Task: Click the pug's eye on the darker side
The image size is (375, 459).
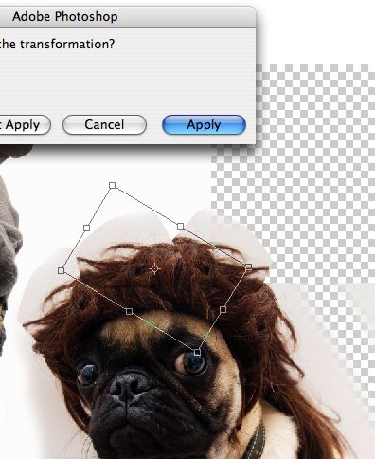Action: [x=88, y=373]
